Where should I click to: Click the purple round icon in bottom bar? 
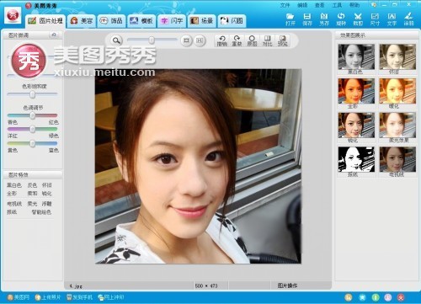tap(388, 297)
